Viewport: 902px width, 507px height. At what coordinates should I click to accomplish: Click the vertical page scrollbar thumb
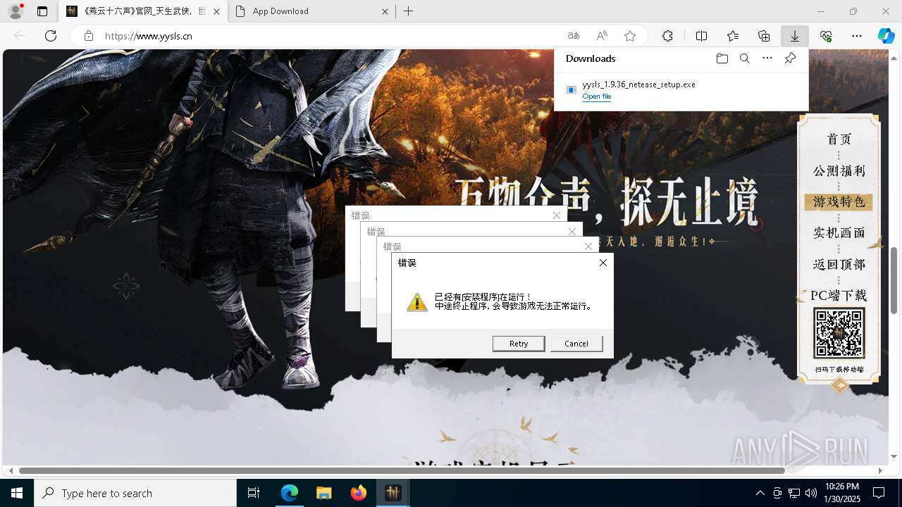(894, 280)
